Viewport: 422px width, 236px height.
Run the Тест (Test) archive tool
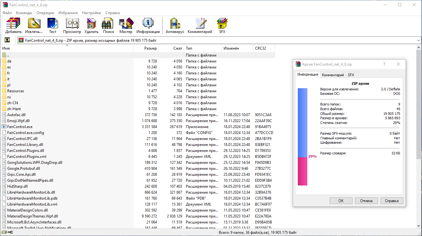point(53,25)
